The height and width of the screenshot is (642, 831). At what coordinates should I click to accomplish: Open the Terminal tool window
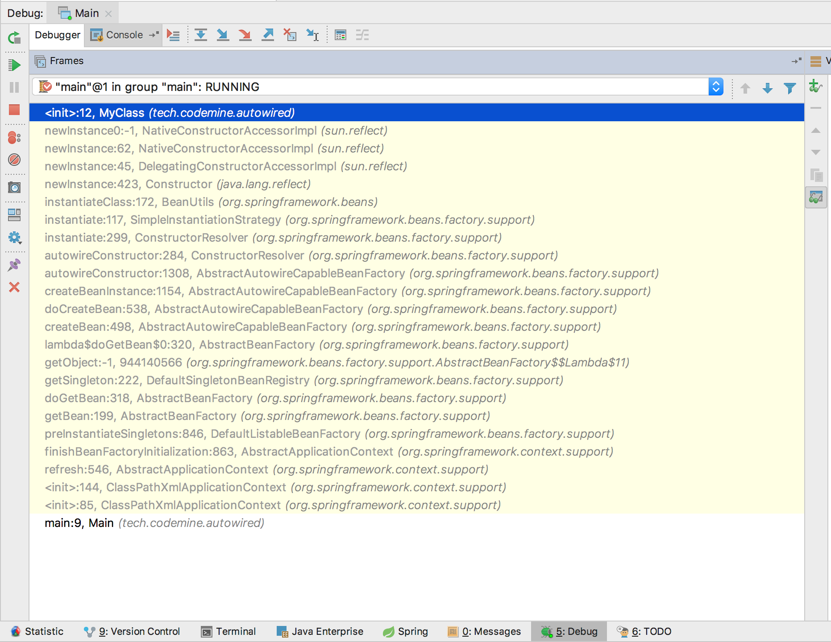coord(229,631)
